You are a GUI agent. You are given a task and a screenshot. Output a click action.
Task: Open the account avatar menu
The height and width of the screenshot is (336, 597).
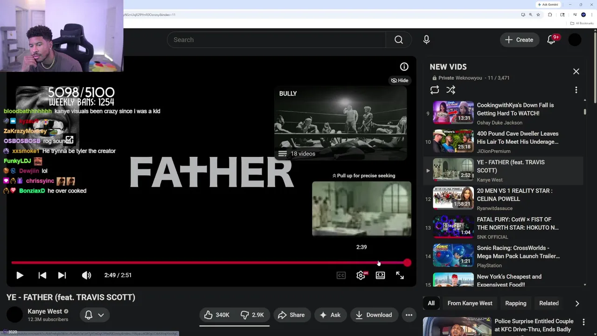(575, 40)
